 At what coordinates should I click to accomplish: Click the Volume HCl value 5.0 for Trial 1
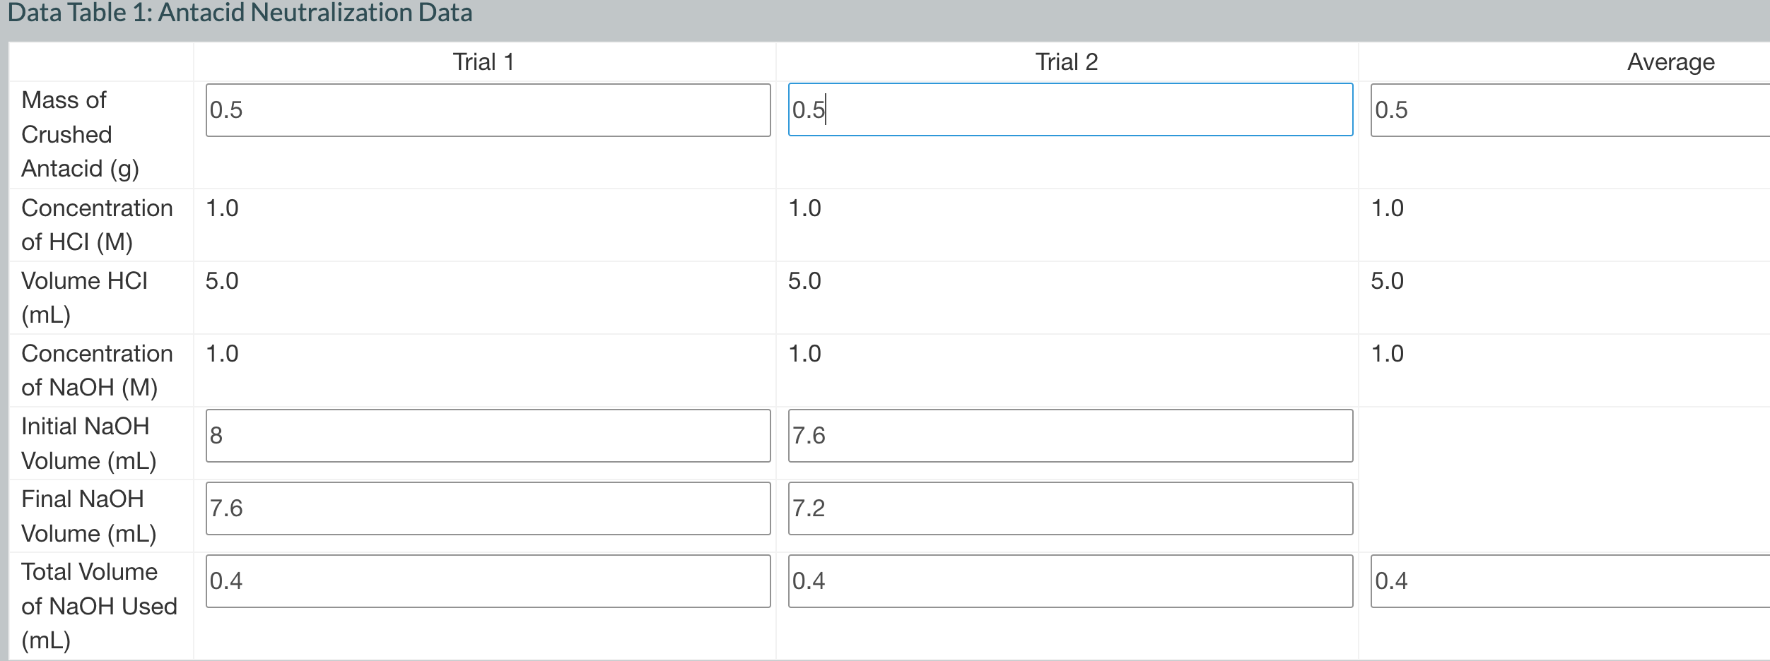[221, 281]
